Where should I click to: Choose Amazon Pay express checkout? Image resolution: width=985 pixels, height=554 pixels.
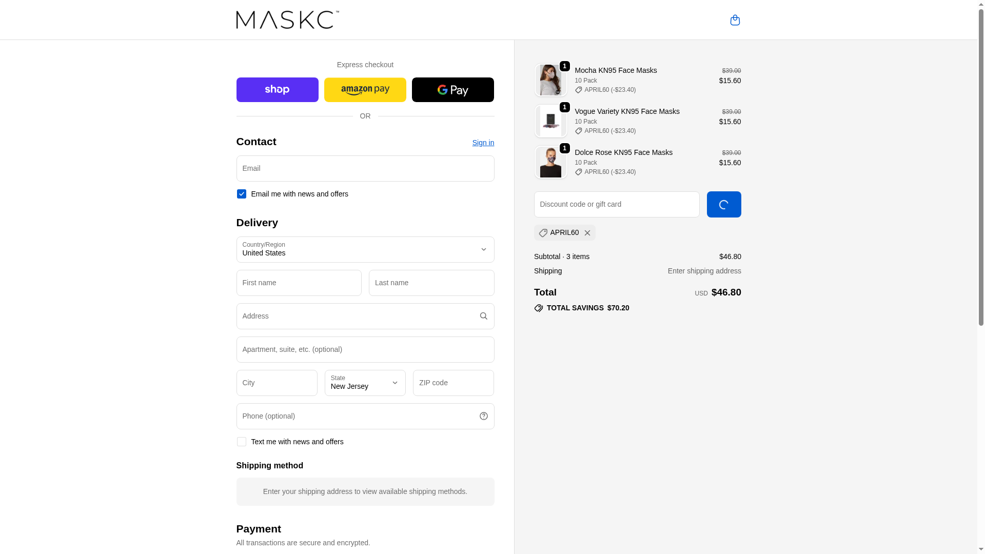click(x=365, y=90)
